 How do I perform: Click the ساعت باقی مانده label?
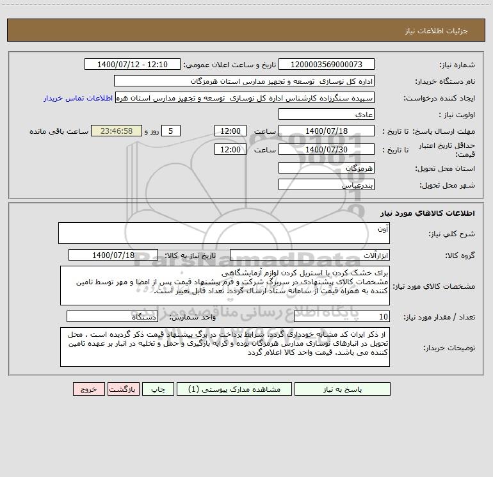(x=59, y=131)
